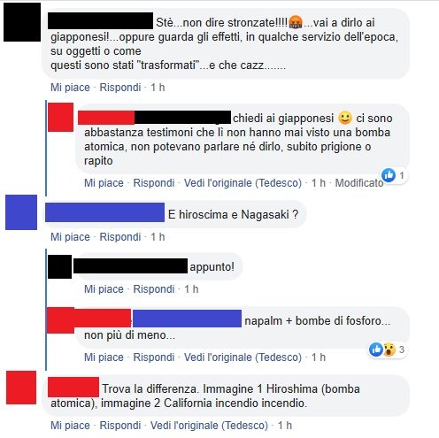Like the Trova la differenza comment
The height and width of the screenshot is (438, 439).
pyautogui.click(x=70, y=426)
